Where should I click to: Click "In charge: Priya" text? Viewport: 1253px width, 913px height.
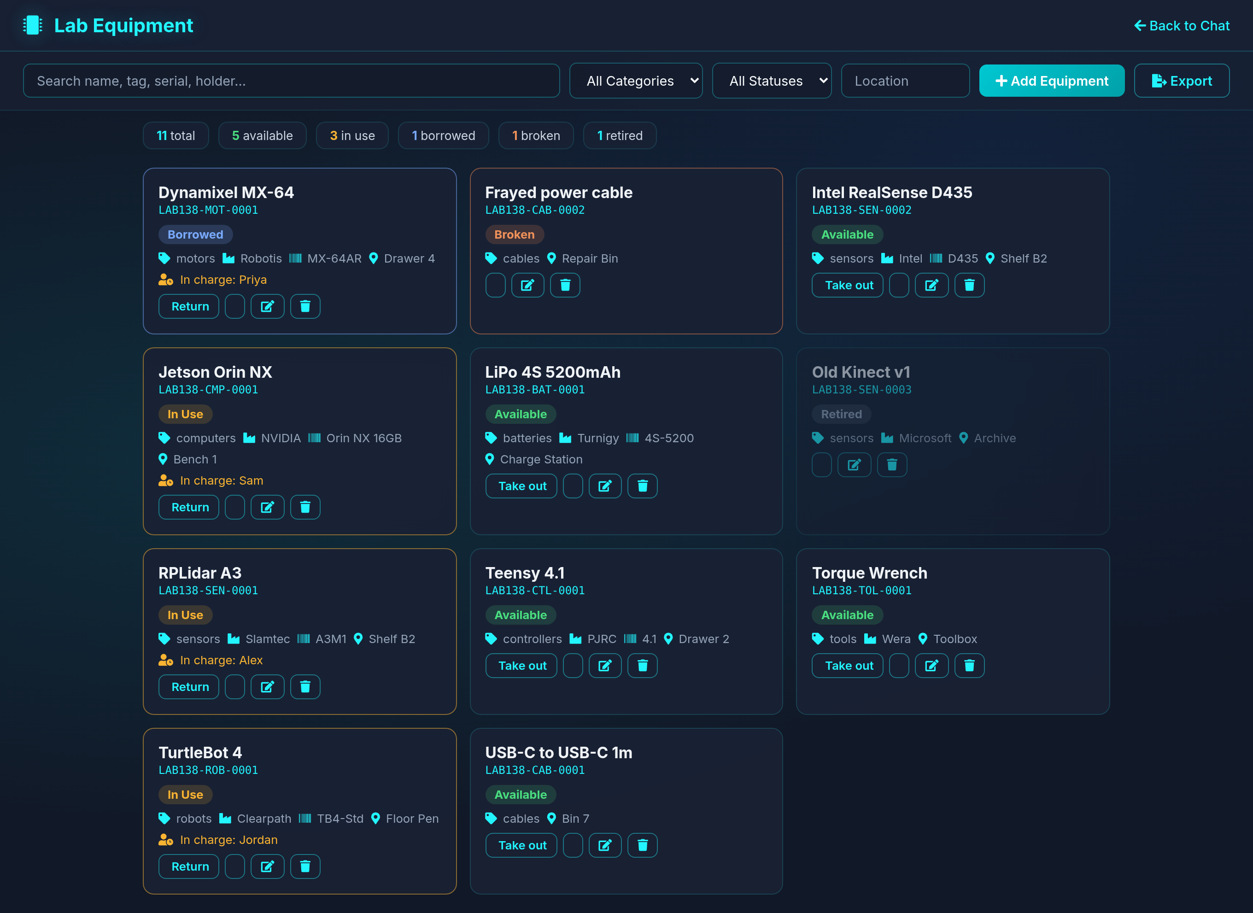click(223, 280)
